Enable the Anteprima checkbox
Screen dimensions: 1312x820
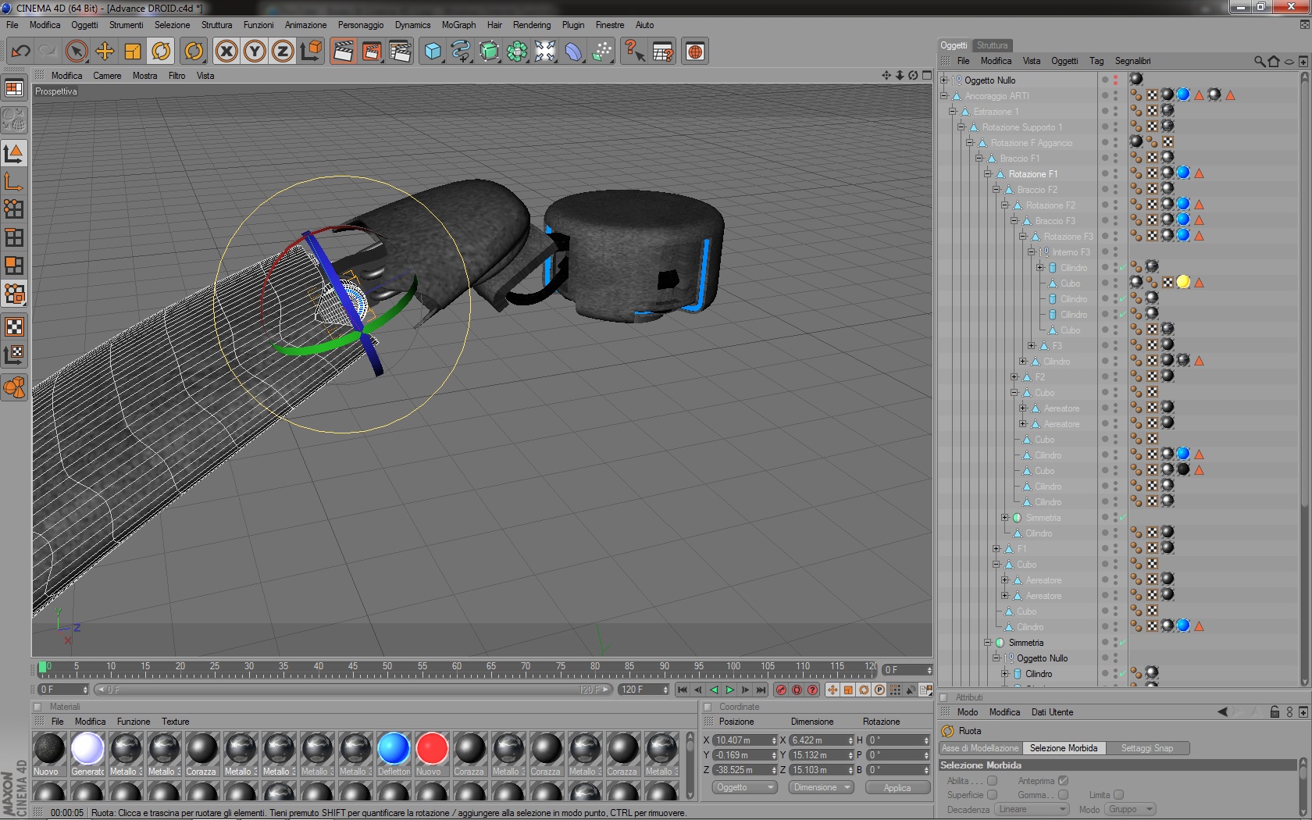(x=1063, y=781)
